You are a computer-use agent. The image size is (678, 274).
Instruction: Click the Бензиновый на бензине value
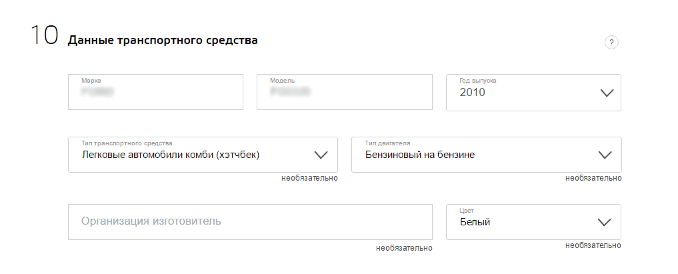(420, 155)
